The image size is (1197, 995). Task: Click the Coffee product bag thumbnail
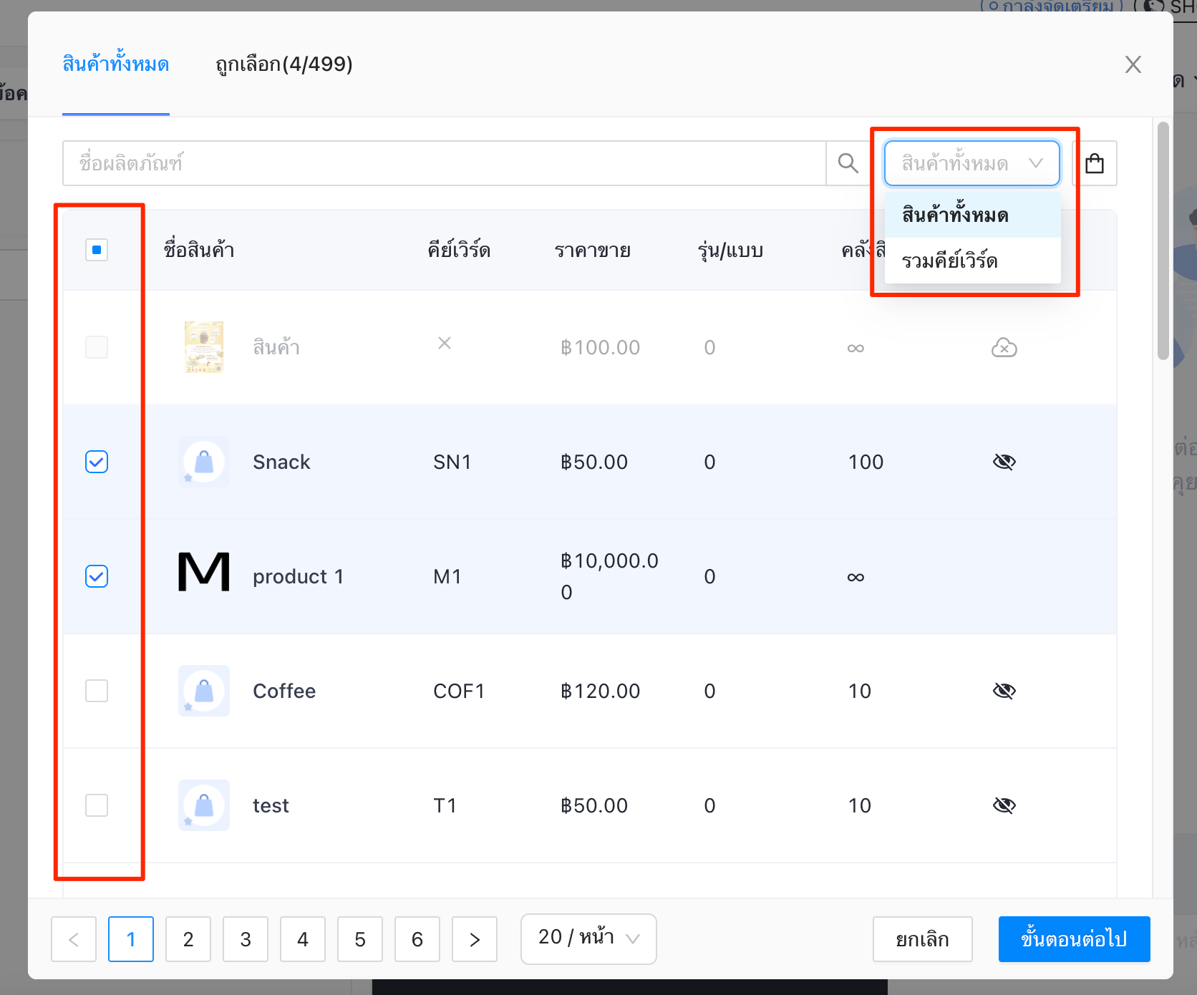tap(204, 691)
